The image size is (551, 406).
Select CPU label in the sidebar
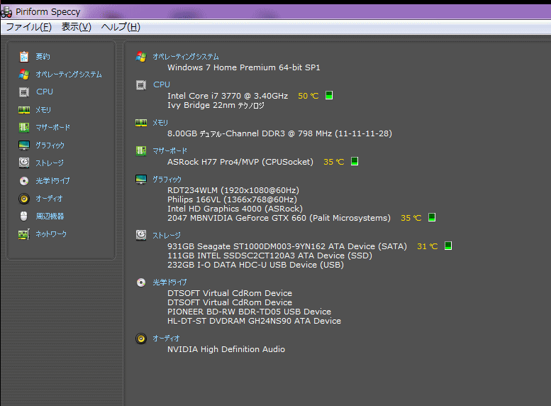pos(45,92)
